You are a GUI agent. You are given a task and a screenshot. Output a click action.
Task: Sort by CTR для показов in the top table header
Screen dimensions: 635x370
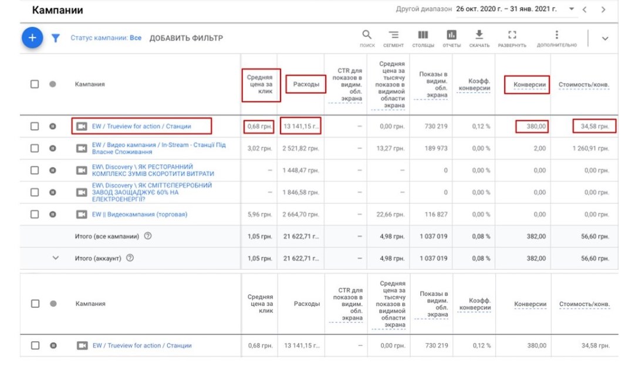click(347, 84)
